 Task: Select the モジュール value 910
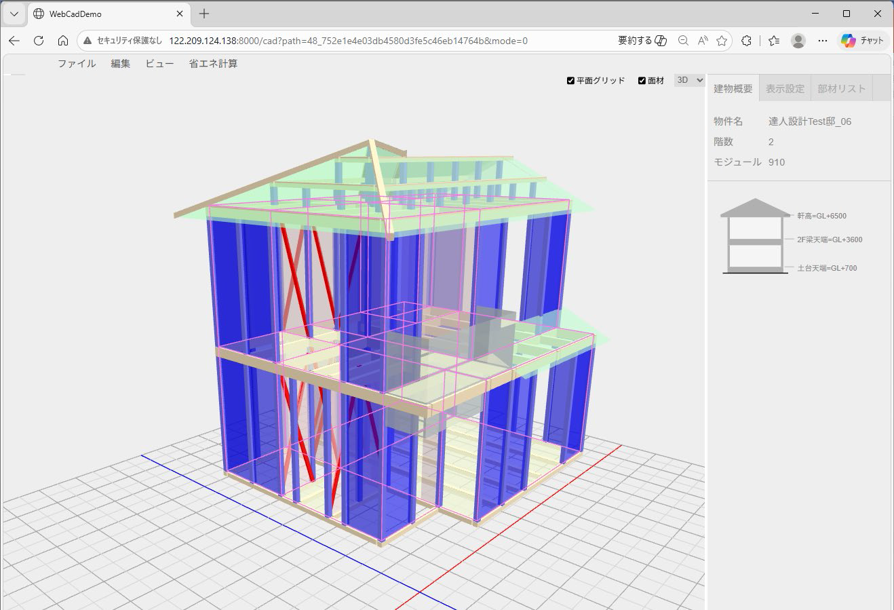[777, 162]
